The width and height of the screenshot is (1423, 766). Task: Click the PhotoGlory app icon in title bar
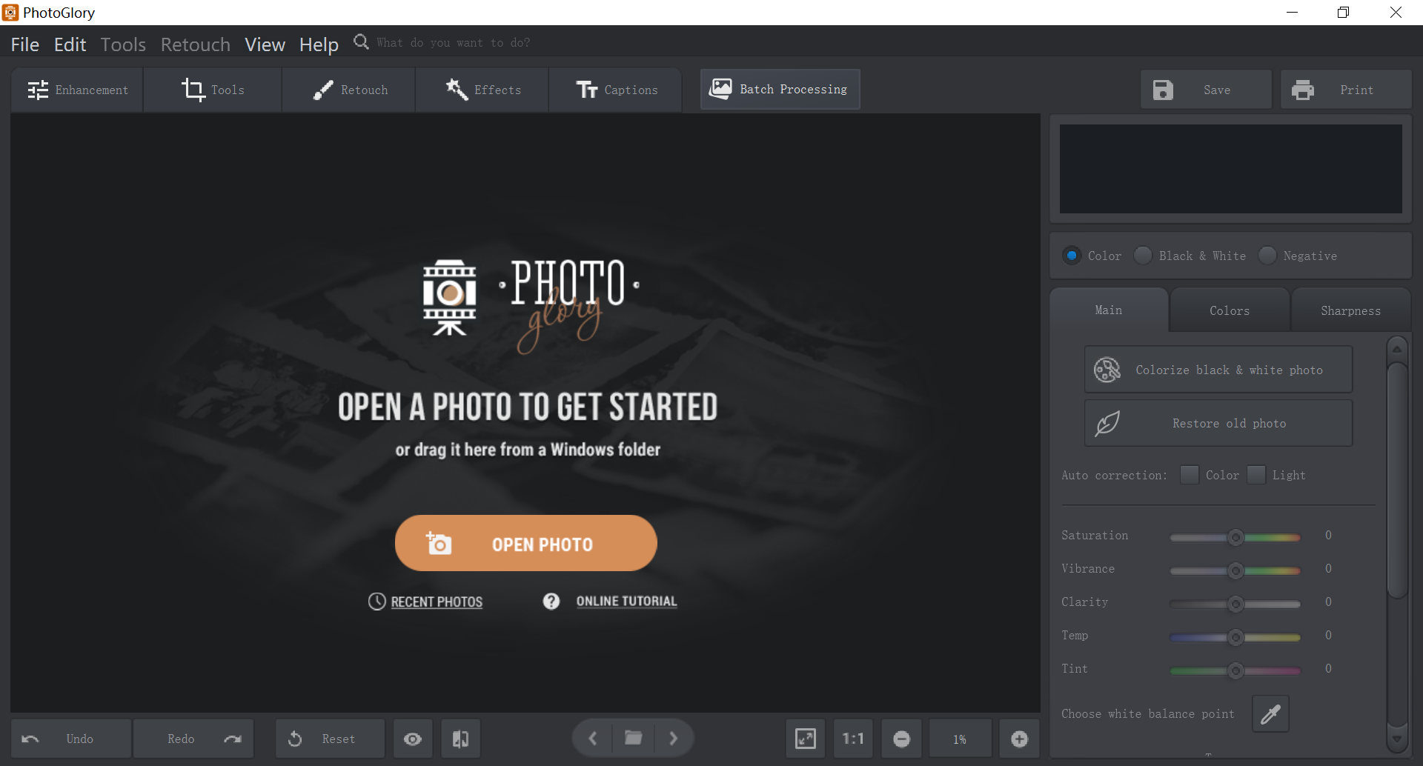click(x=10, y=13)
